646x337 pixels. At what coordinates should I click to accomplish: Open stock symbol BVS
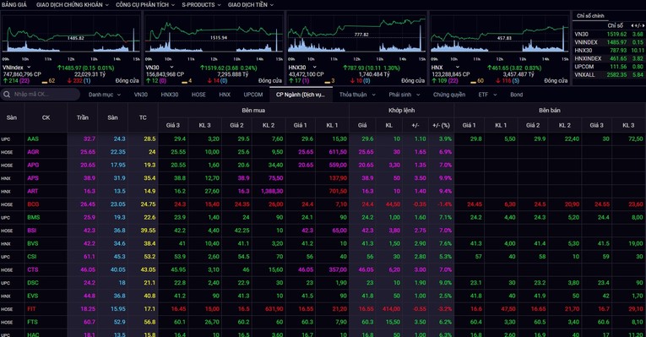pyautogui.click(x=33, y=244)
